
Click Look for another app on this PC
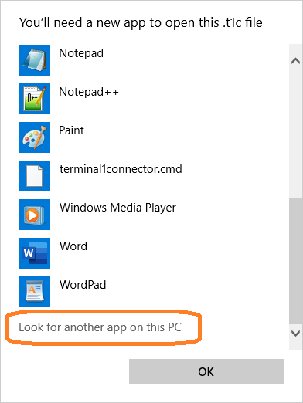click(100, 327)
